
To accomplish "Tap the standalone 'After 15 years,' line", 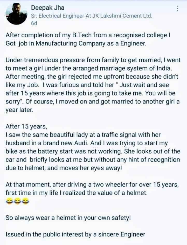I will [x=26, y=126].
